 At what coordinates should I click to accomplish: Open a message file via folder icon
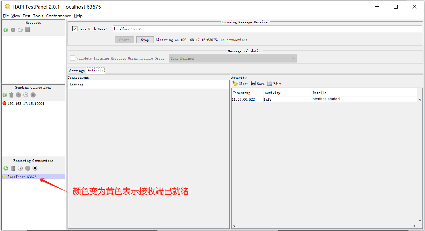(20, 30)
